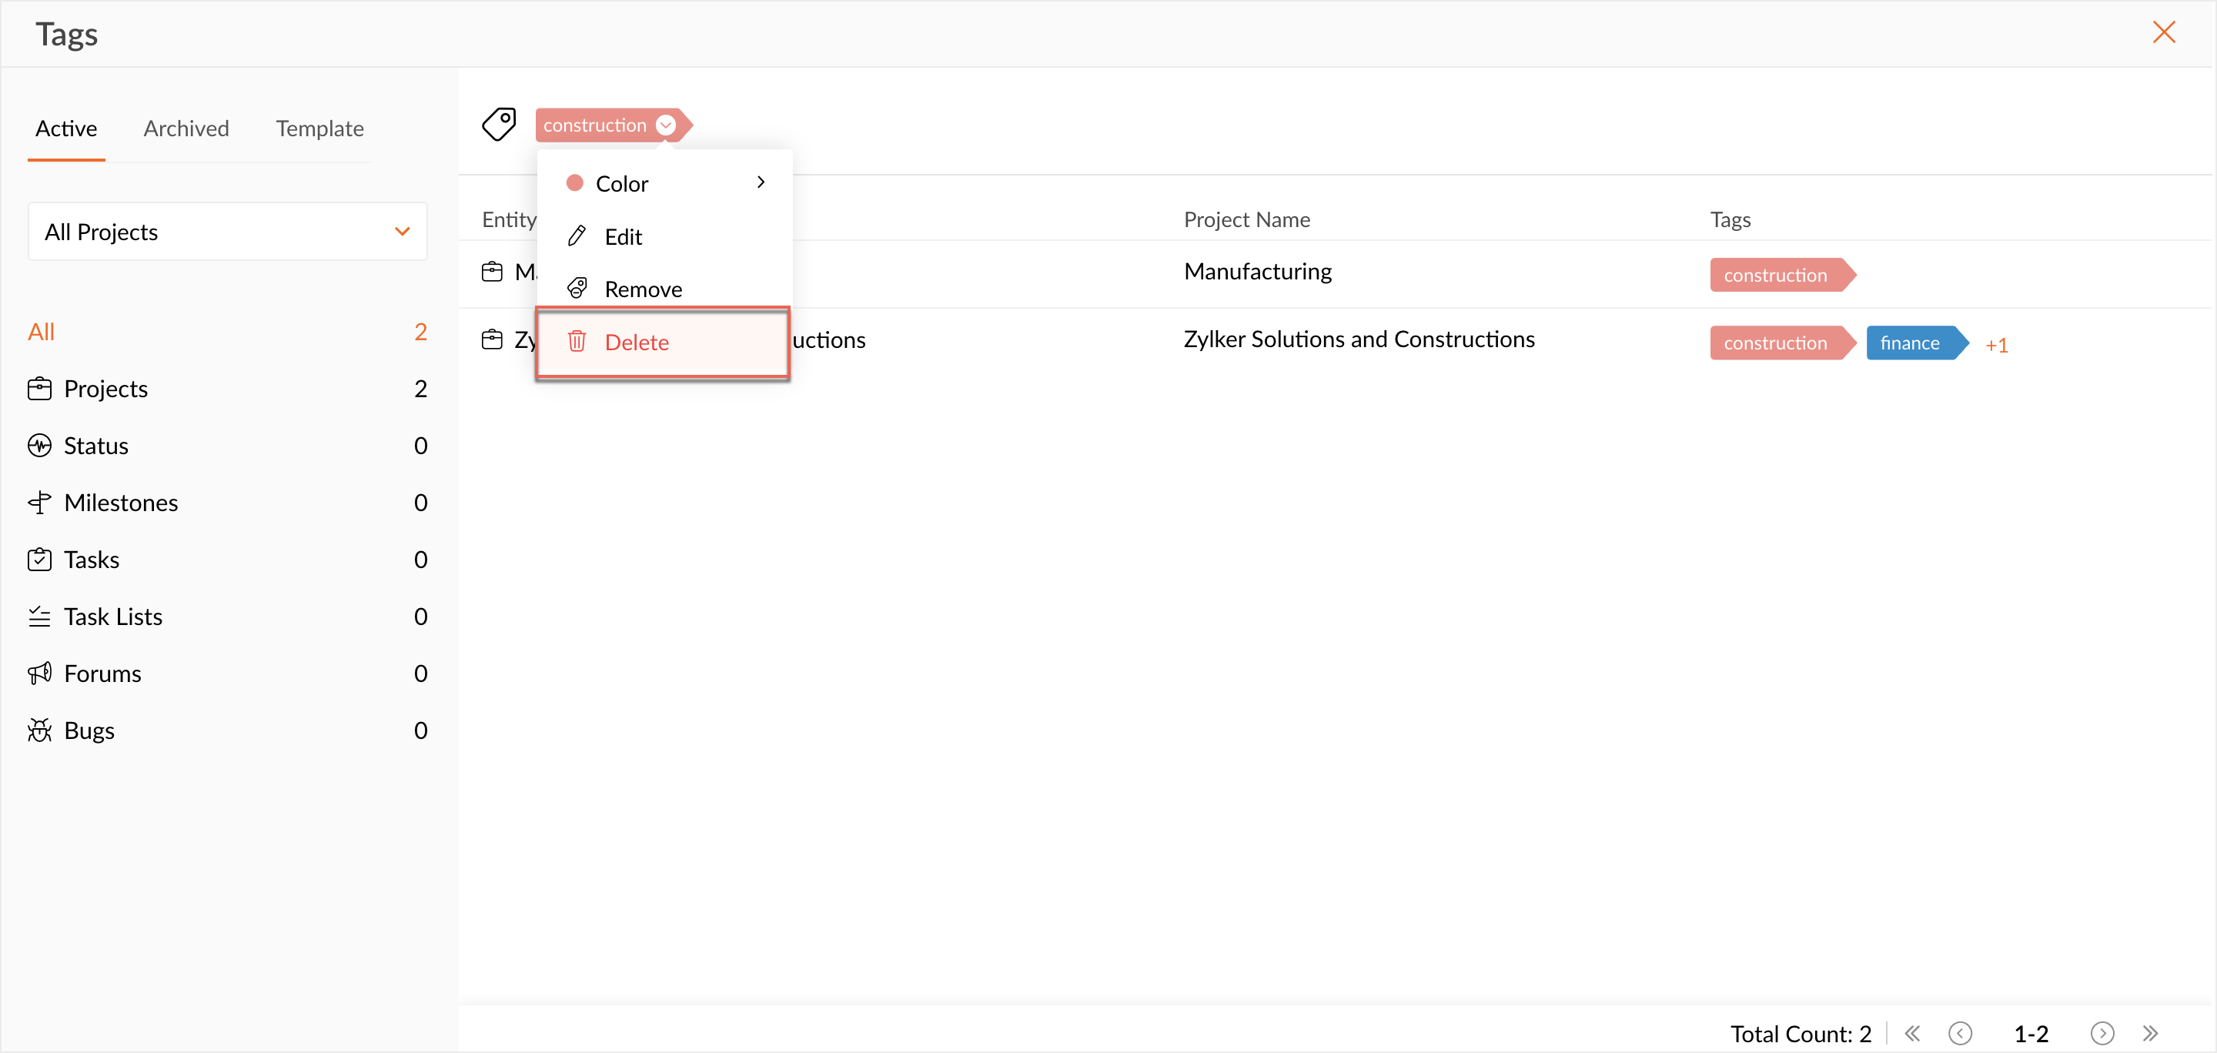The image size is (2217, 1053).
Task: Switch to the Archived tab
Action: pyautogui.click(x=186, y=129)
